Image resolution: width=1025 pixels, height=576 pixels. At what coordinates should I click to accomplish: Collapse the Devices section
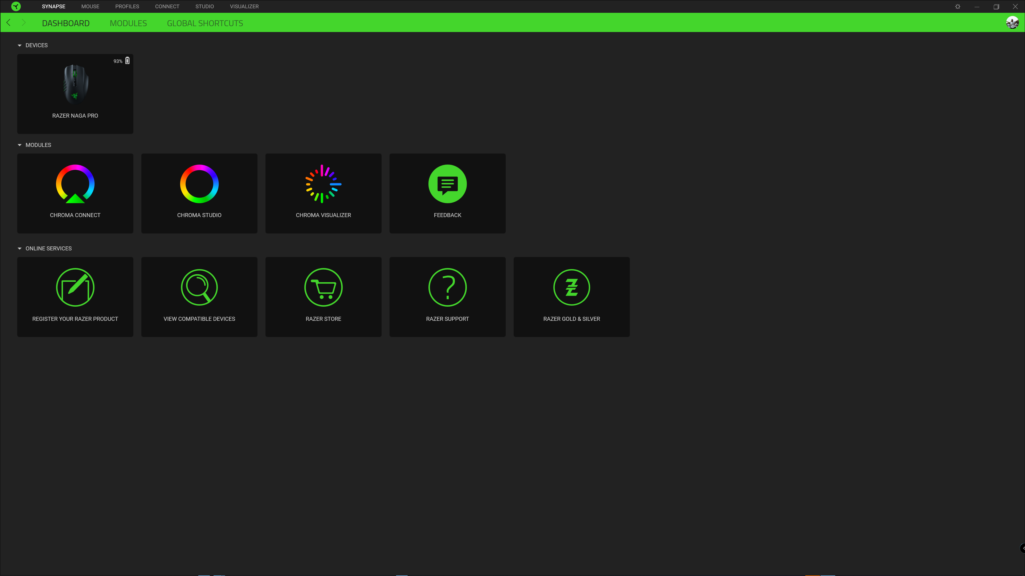point(19,45)
